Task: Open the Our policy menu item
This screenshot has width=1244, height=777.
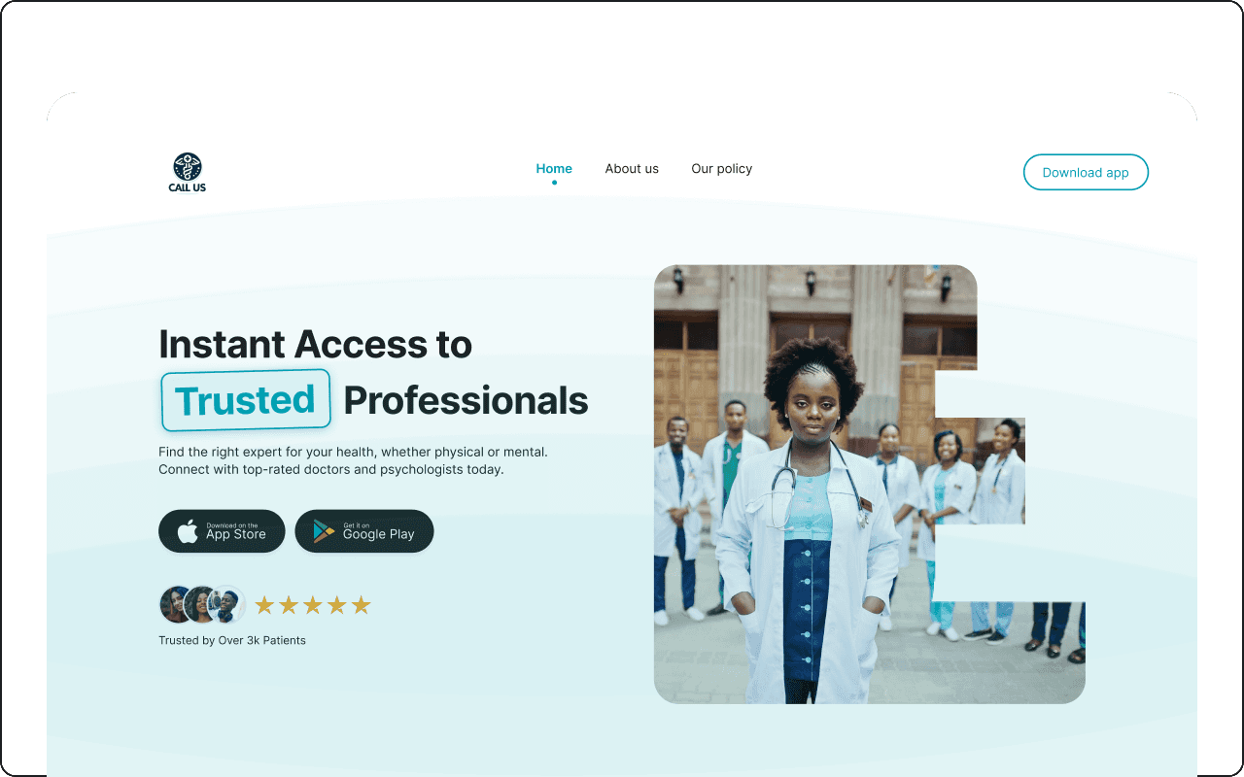Action: click(x=722, y=169)
